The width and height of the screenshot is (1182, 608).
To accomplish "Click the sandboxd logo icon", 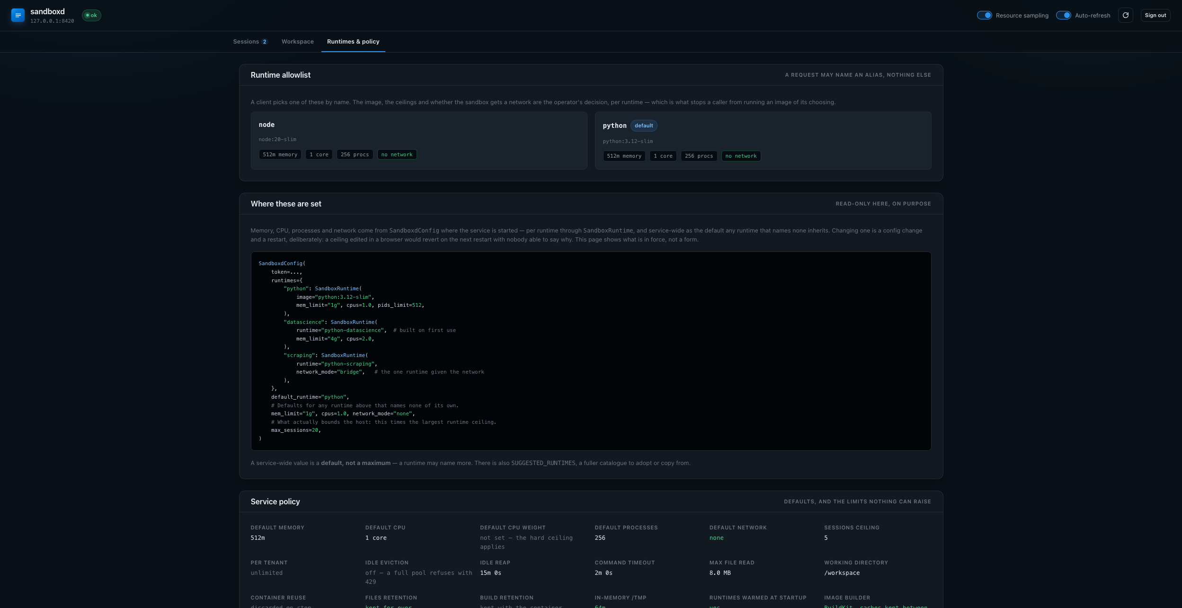I will click(x=18, y=15).
